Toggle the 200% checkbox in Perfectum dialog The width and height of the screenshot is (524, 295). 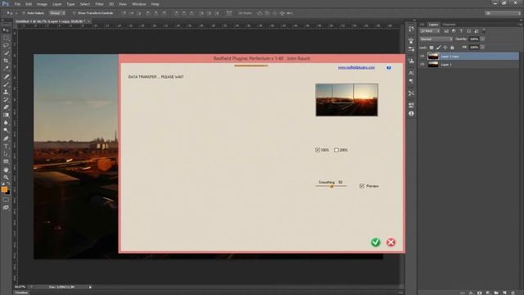tap(337, 150)
